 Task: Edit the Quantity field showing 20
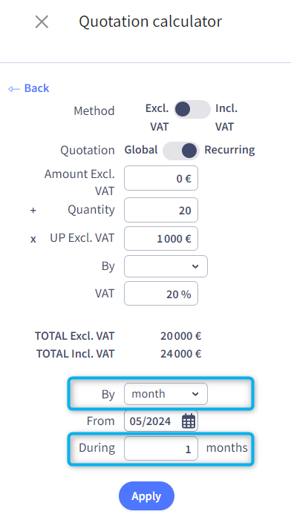161,210
